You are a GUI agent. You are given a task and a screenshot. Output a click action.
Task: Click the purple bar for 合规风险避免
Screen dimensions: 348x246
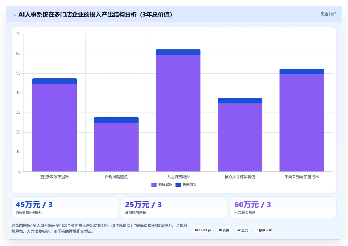point(116,147)
